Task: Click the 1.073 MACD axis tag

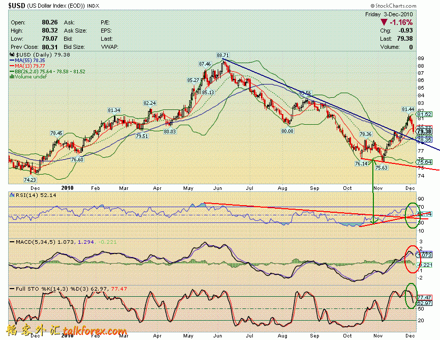Action: tap(424, 255)
